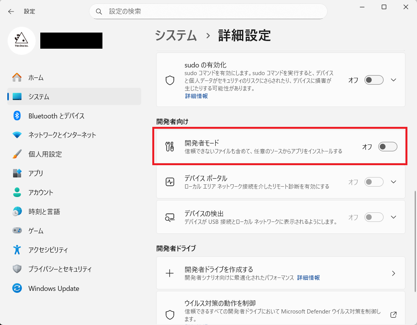Click システム in the breadcrumb header
Image resolution: width=417 pixels, height=325 pixels.
coord(176,36)
